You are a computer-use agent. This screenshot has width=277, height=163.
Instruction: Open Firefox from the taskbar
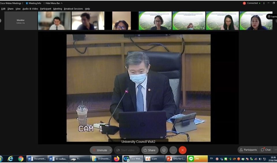(117, 159)
